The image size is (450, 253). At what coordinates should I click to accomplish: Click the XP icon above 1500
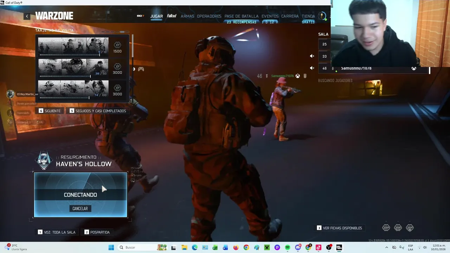(x=117, y=45)
